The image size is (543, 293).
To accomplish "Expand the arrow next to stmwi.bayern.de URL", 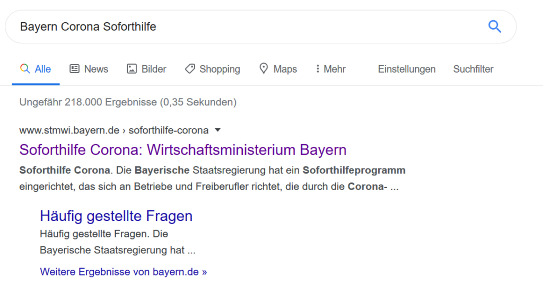I will 217,130.
